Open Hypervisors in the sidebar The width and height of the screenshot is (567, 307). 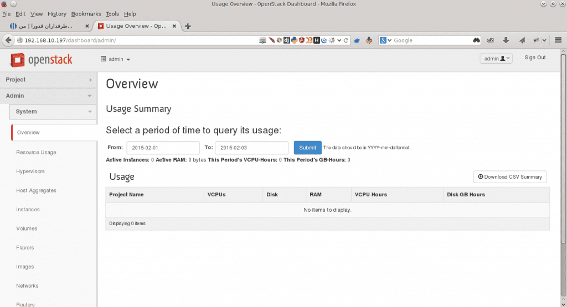pos(30,171)
